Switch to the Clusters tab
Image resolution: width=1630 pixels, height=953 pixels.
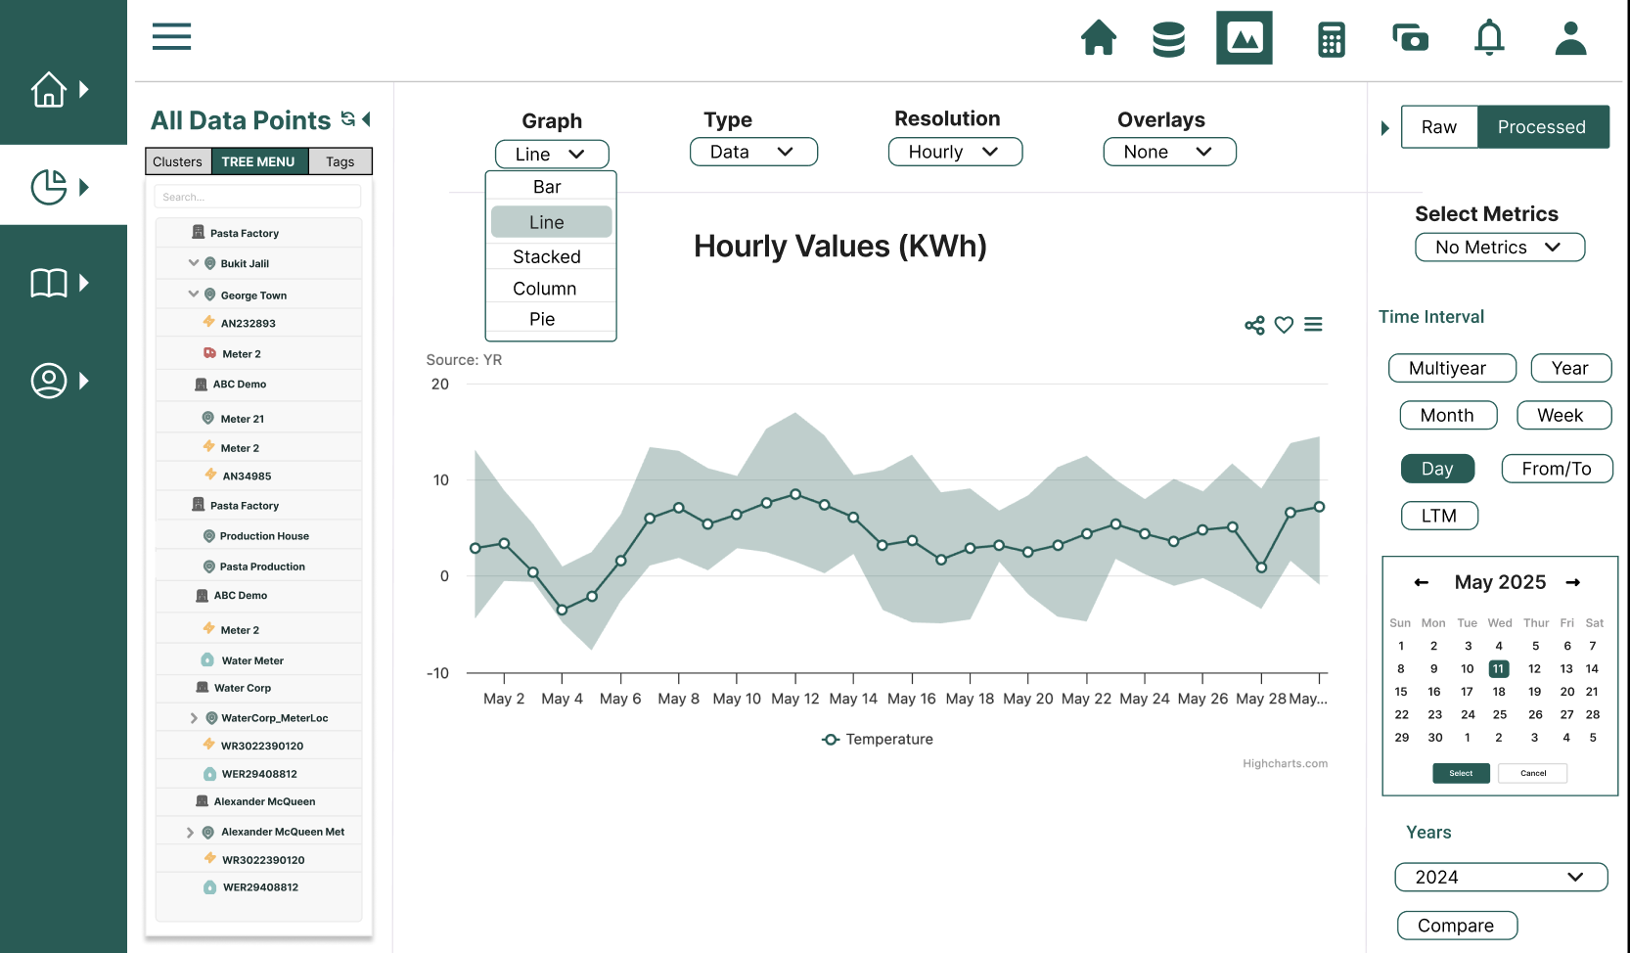pyautogui.click(x=177, y=161)
